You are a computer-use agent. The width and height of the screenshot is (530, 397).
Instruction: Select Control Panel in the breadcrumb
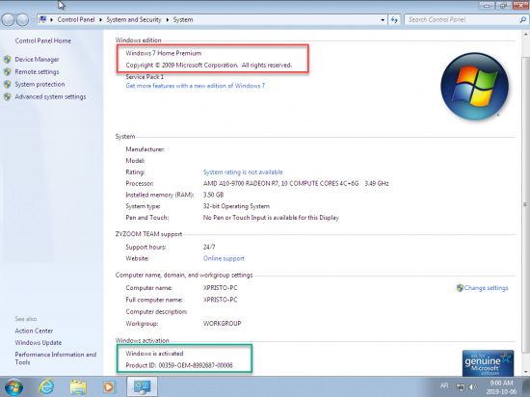click(x=76, y=19)
